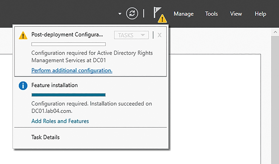Click the yellow warning badge on flag
This screenshot has height=164, width=279.
point(162,19)
